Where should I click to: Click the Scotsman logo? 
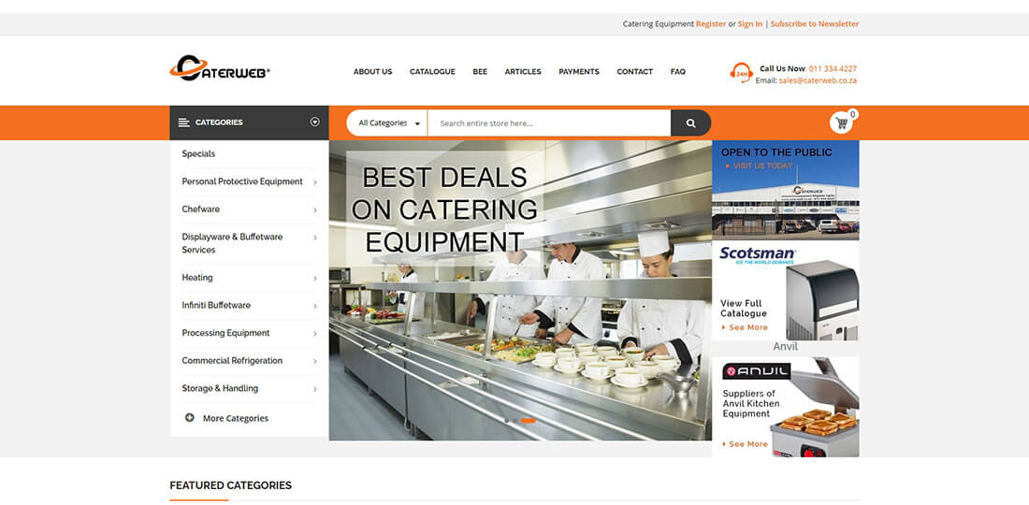point(758,255)
